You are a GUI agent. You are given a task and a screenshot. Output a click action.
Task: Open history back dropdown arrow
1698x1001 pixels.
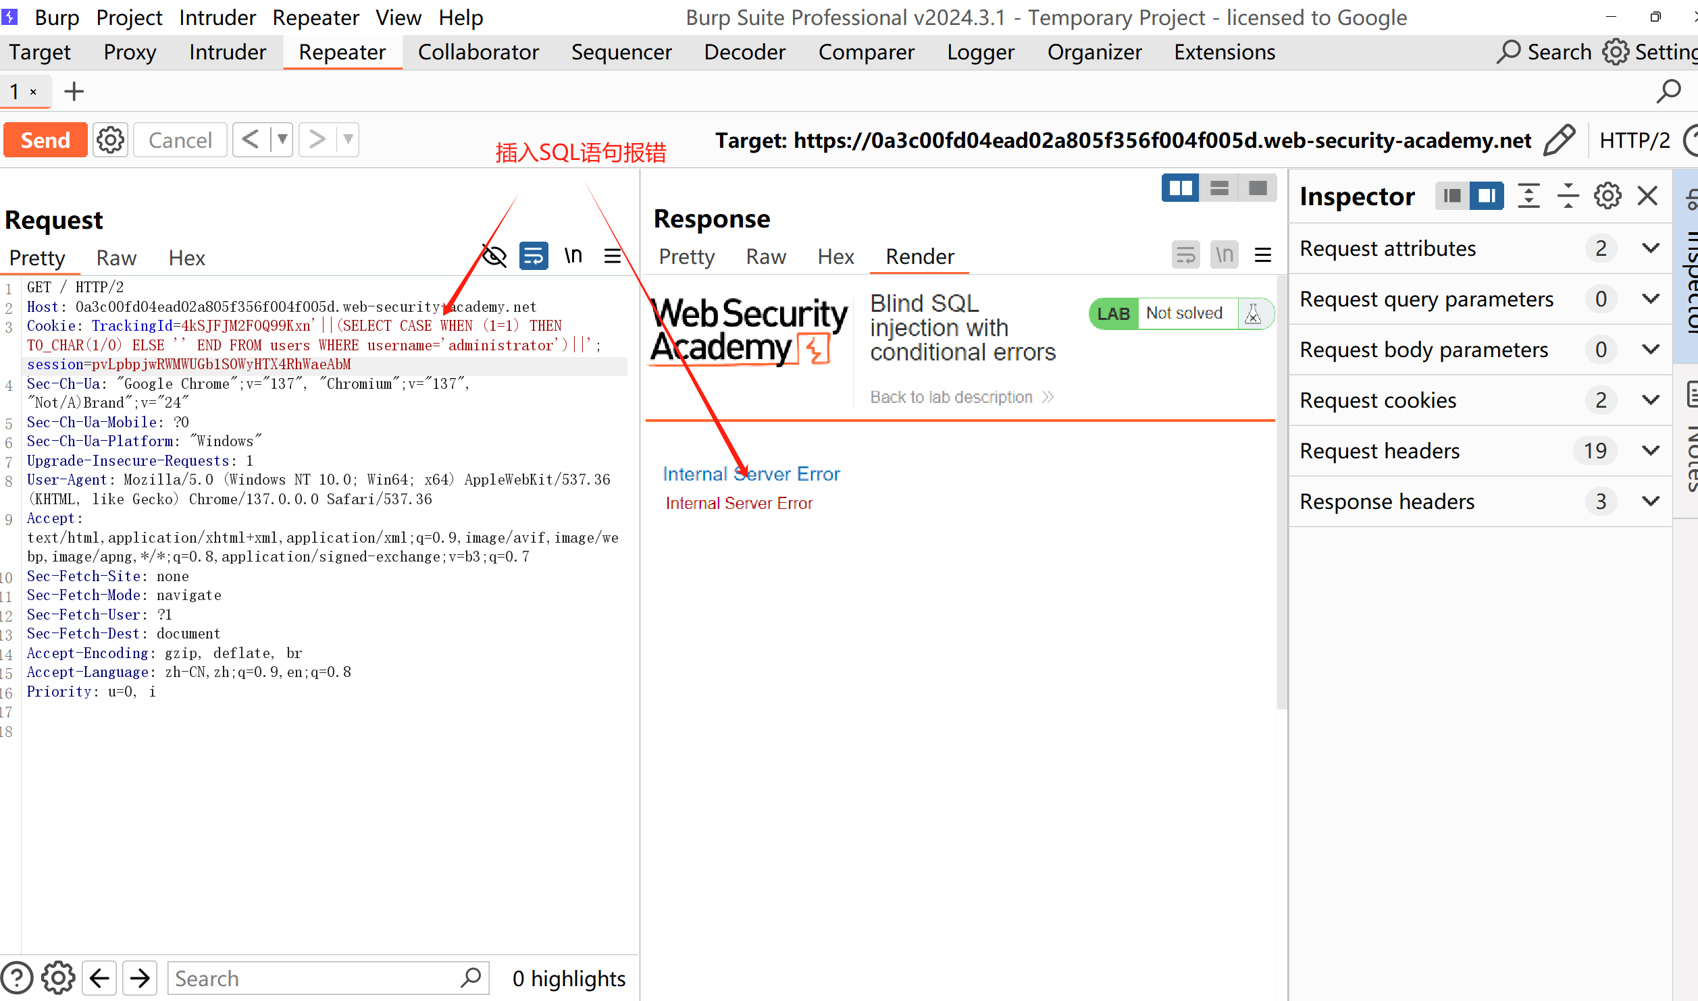[x=282, y=140]
